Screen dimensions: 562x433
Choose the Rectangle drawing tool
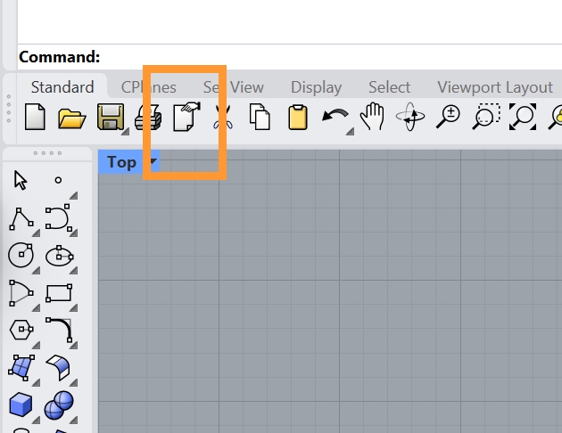point(58,293)
